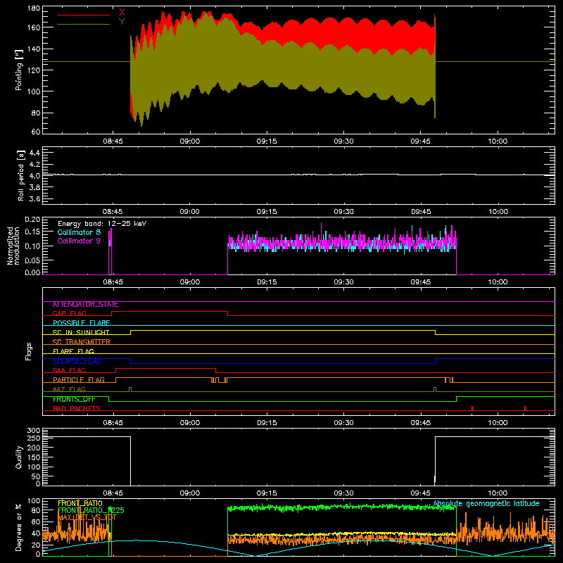This screenshot has height=563, width=563.
Task: Click the magenta modulation spike near 08:44
Action: tap(110, 251)
